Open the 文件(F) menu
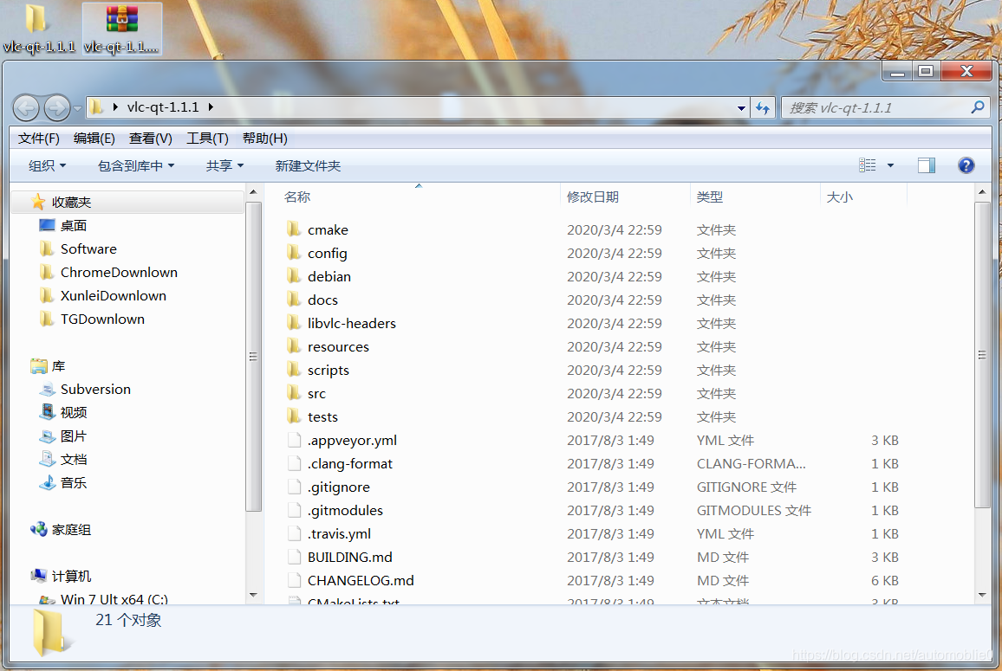1002x671 pixels. coord(38,139)
